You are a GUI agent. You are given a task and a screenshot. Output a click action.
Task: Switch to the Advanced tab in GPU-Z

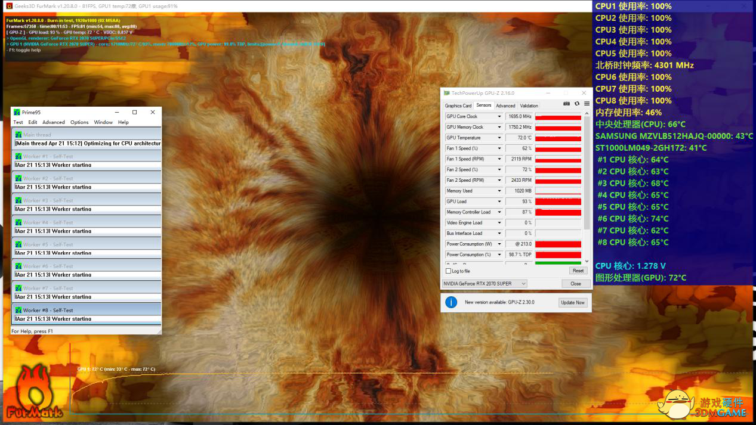pos(505,106)
